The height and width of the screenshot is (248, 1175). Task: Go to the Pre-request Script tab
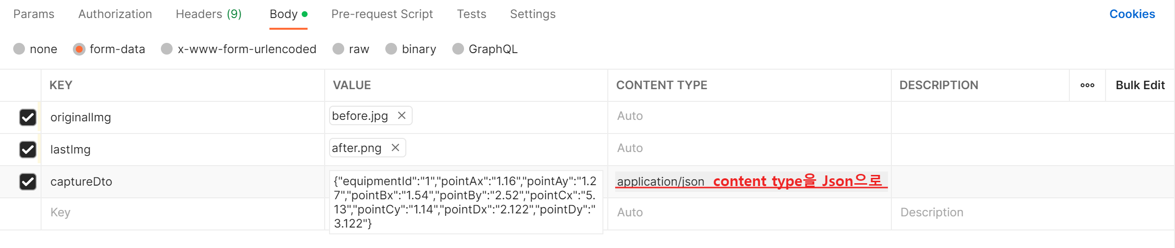click(382, 14)
